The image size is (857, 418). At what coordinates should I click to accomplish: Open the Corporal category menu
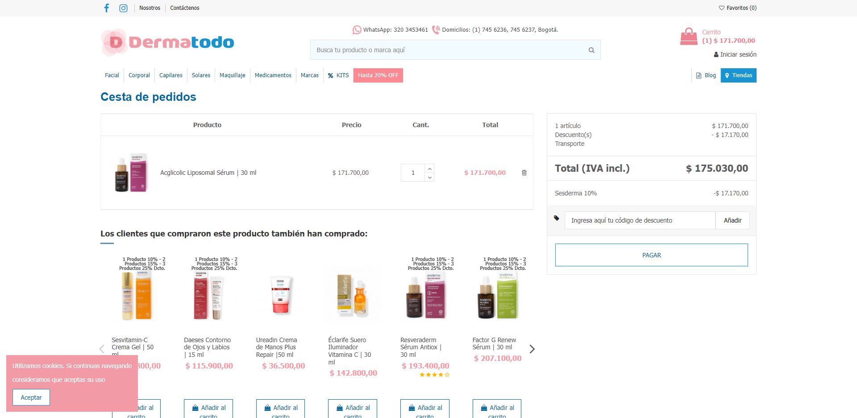point(139,75)
